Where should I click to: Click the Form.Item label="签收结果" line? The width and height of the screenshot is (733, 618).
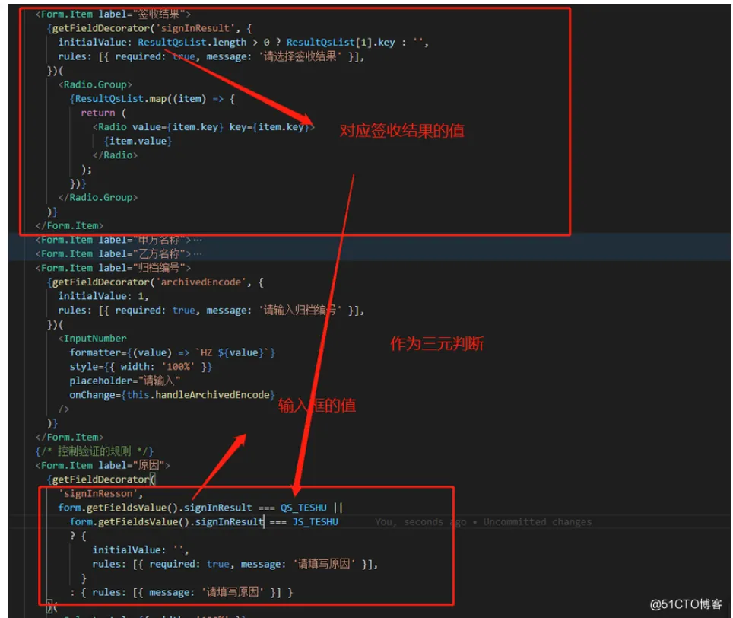pyautogui.click(x=113, y=14)
